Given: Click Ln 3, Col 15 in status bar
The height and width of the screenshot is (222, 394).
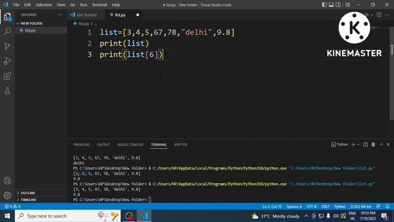Looking at the screenshot, I should coord(272,207).
